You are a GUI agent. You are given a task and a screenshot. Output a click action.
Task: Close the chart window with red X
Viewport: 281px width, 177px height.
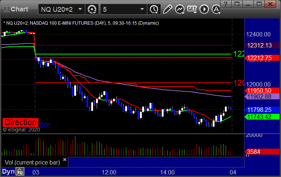click(270, 4)
